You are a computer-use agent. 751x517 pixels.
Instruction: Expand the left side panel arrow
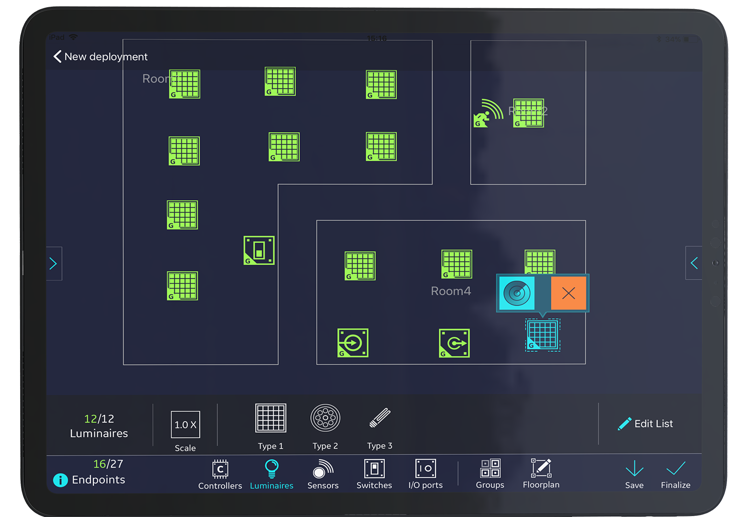pos(54,263)
